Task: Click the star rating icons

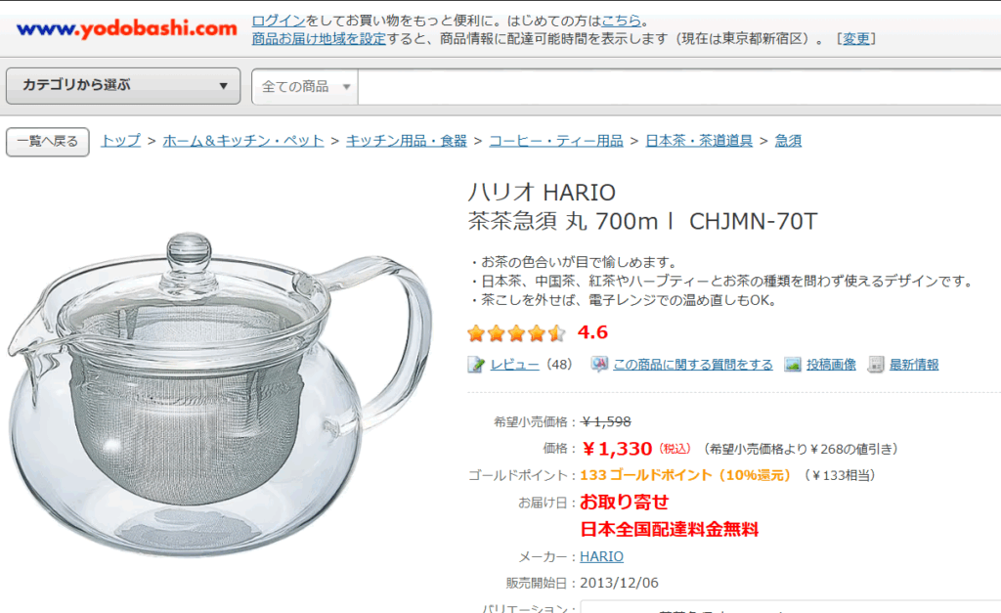Action: pos(516,332)
